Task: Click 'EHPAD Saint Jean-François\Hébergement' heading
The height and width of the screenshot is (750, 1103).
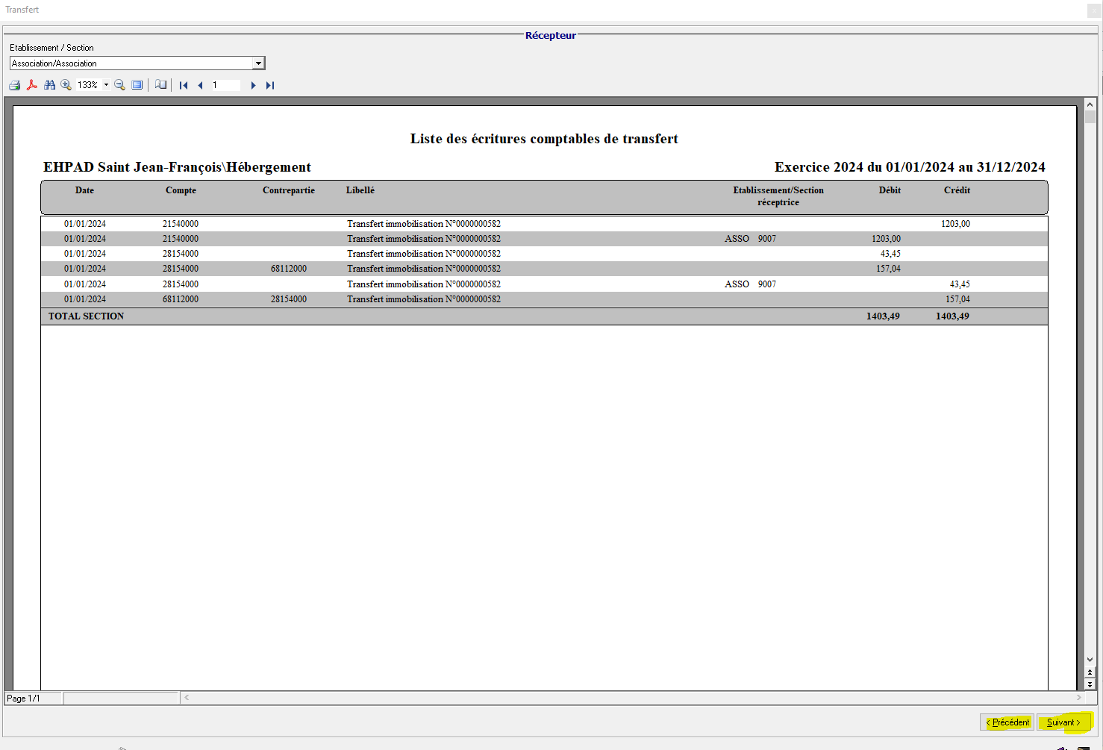Action: [x=177, y=167]
